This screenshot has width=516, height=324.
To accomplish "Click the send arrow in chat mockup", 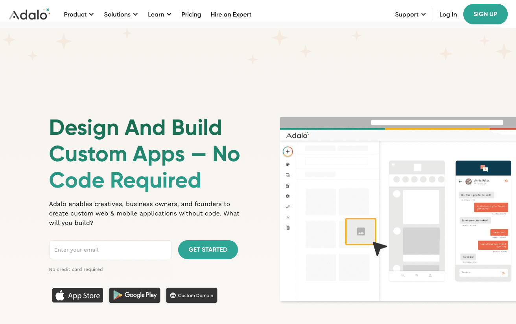I will 504,273.
